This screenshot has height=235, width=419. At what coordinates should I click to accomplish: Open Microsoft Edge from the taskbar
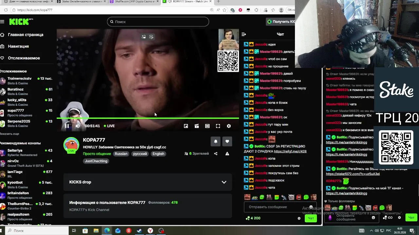(107, 231)
